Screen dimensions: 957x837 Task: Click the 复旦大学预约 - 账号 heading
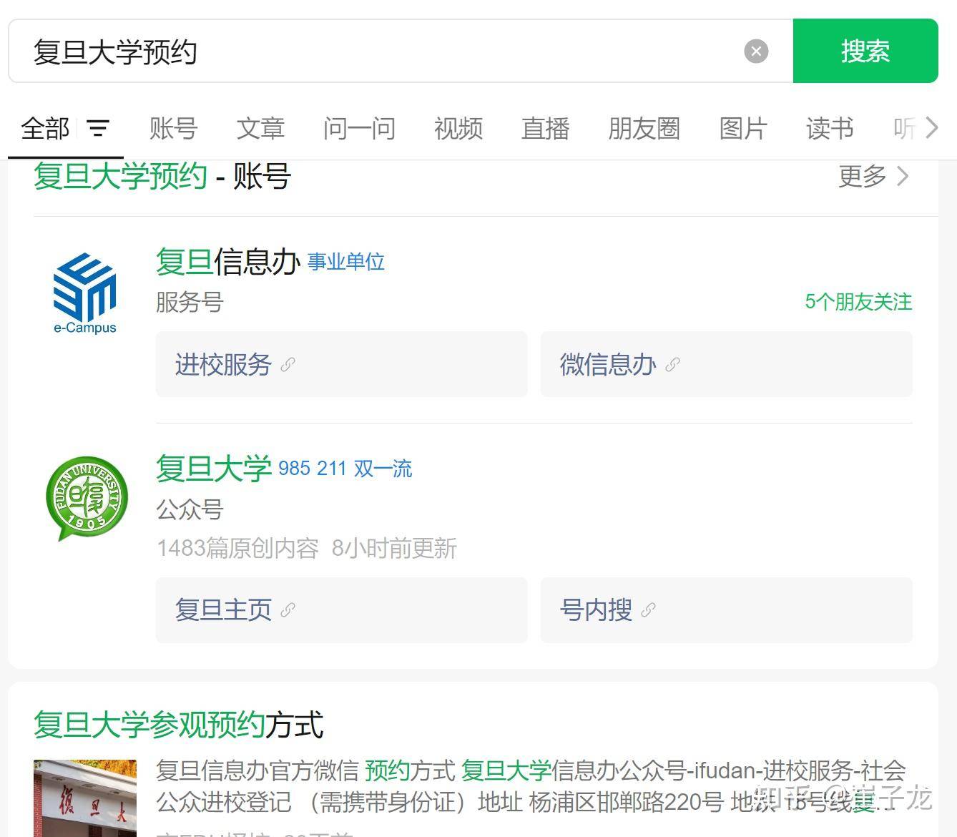(162, 176)
